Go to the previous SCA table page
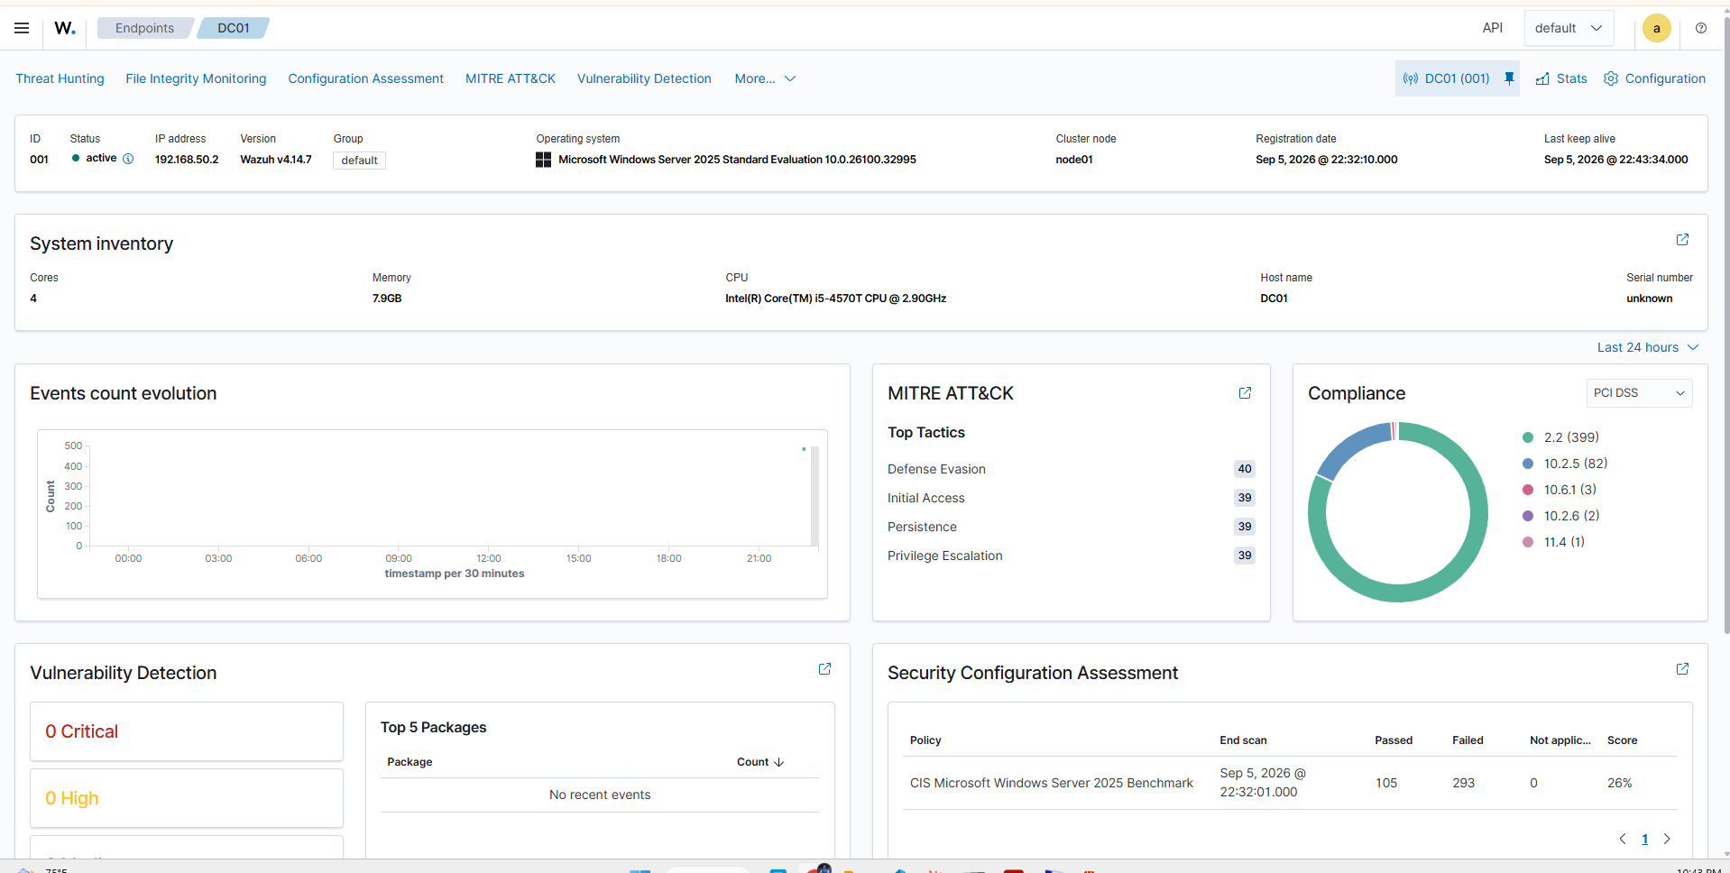1730x873 pixels. (1623, 839)
